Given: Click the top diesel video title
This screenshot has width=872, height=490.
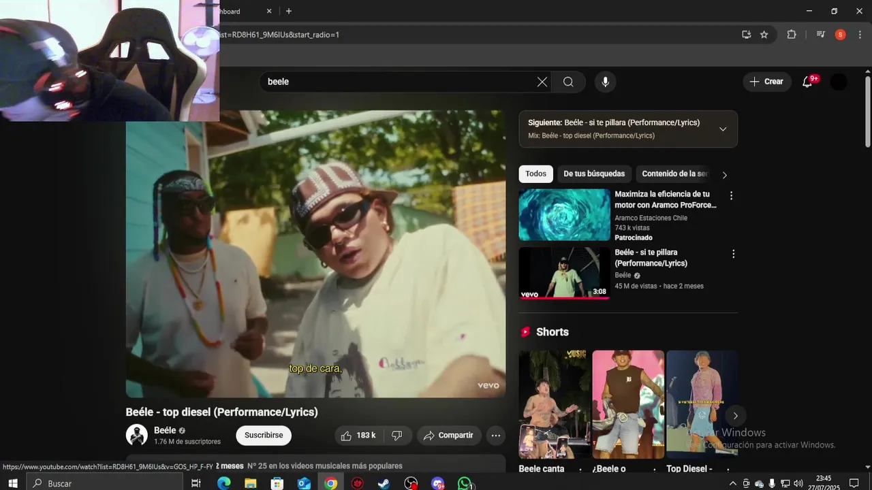Looking at the screenshot, I should [221, 412].
